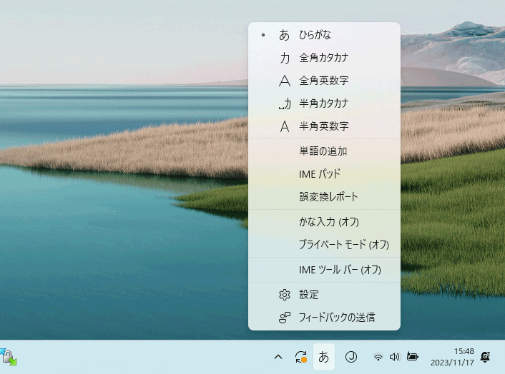
Task: Enable プライベート モード
Action: point(343,245)
